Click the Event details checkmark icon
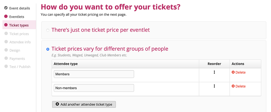This screenshot has height=112, width=271. 6,8
